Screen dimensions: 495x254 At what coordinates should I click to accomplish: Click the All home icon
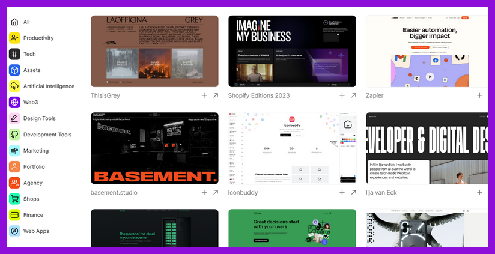[14, 22]
